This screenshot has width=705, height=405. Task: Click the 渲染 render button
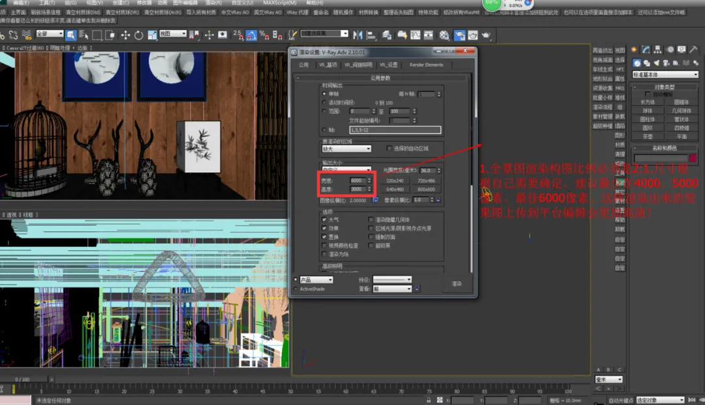[x=456, y=284]
